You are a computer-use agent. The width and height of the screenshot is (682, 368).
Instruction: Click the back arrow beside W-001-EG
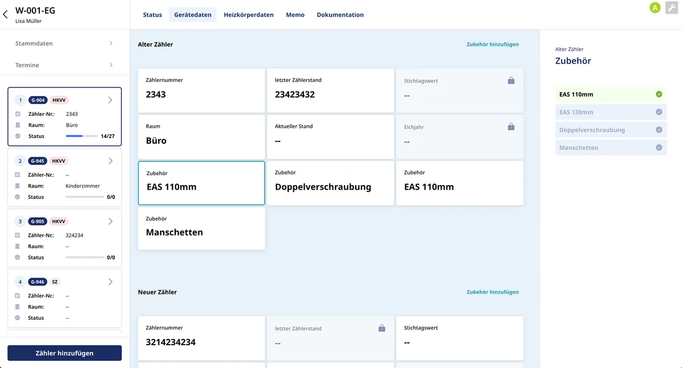(6, 14)
